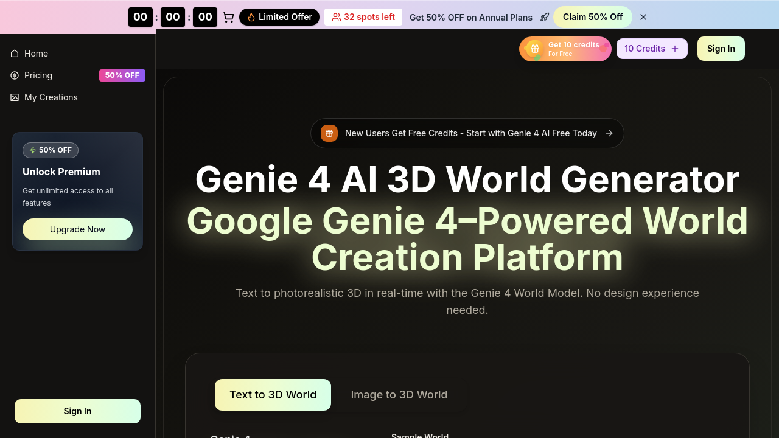Click the Sign In button in sidebar
Image resolution: width=779 pixels, height=438 pixels.
point(77,411)
